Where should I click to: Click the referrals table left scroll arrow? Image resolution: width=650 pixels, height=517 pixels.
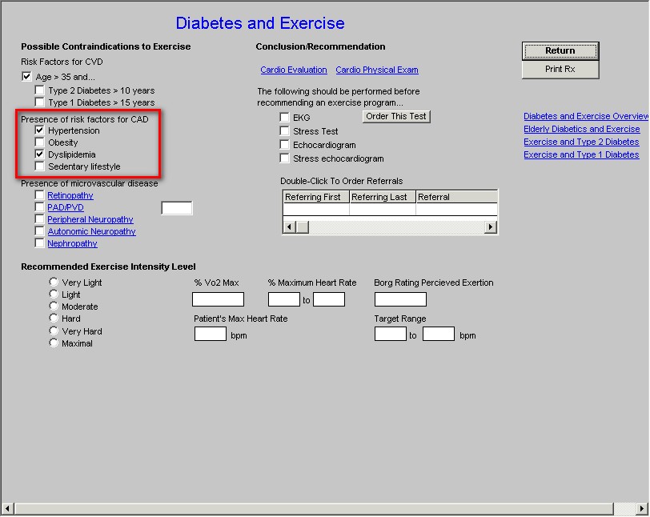(289, 227)
